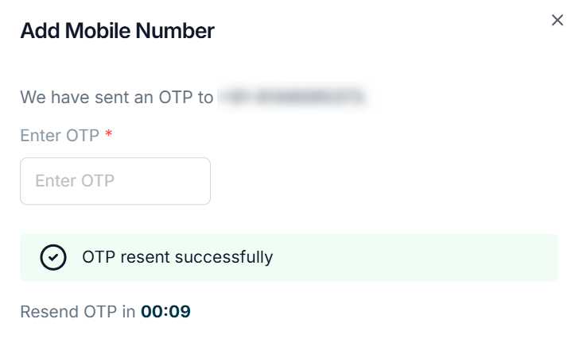Close the Add Mobile Number dialog
The width and height of the screenshot is (583, 346).
click(x=558, y=21)
